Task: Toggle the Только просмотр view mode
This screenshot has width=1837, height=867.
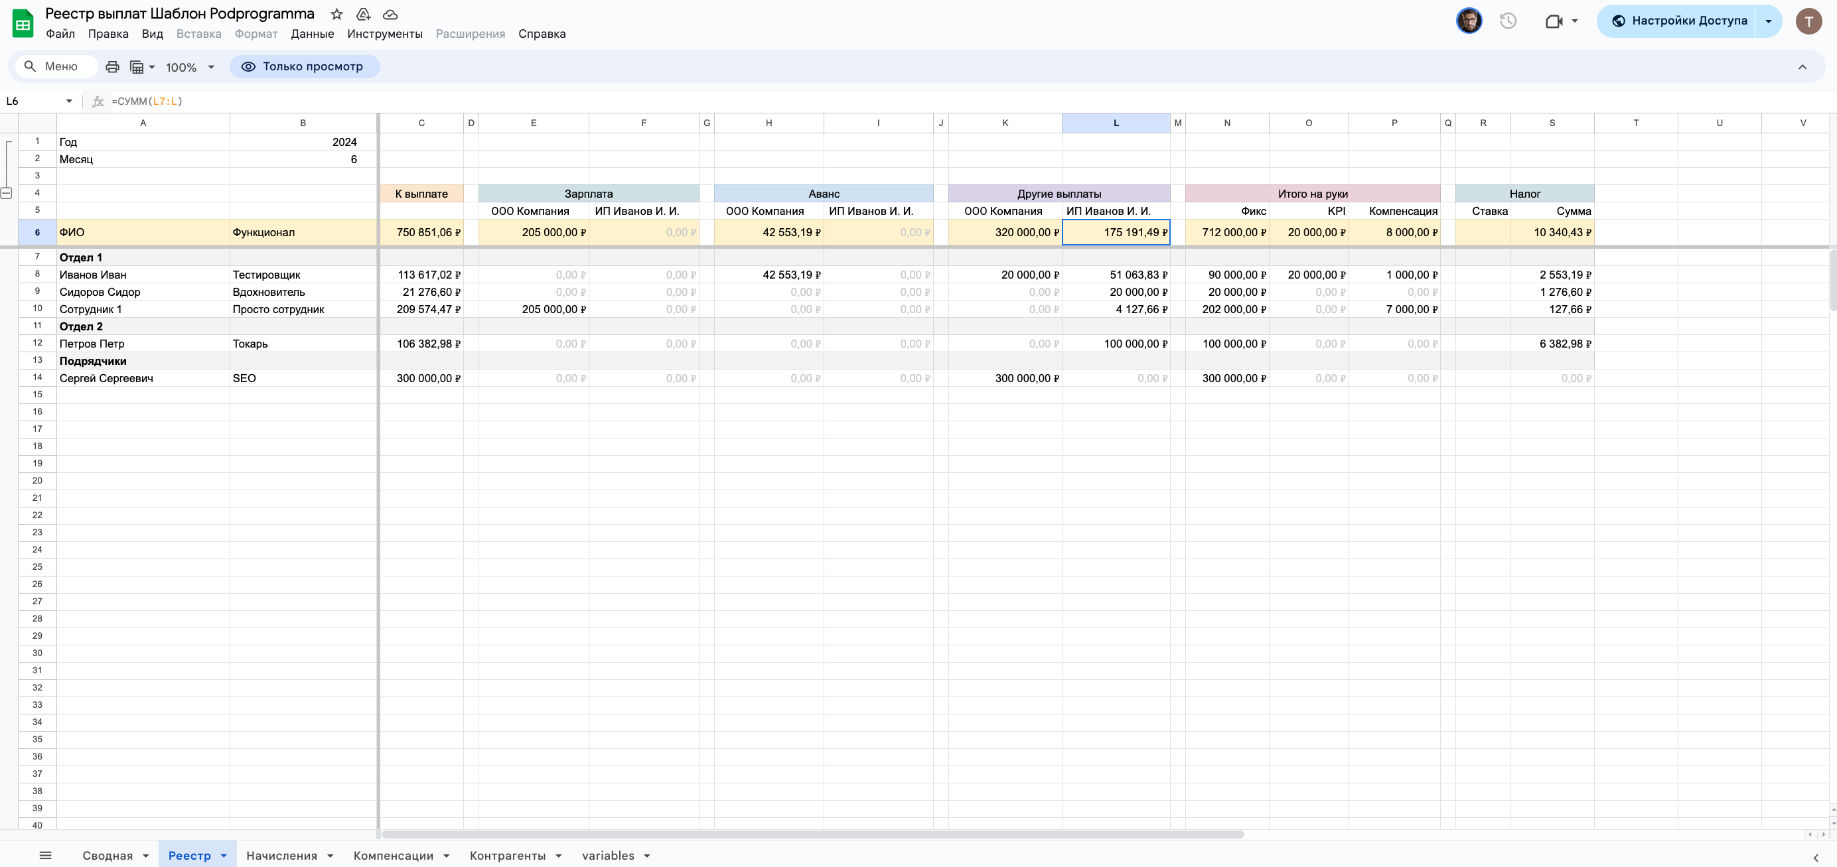Action: (305, 66)
